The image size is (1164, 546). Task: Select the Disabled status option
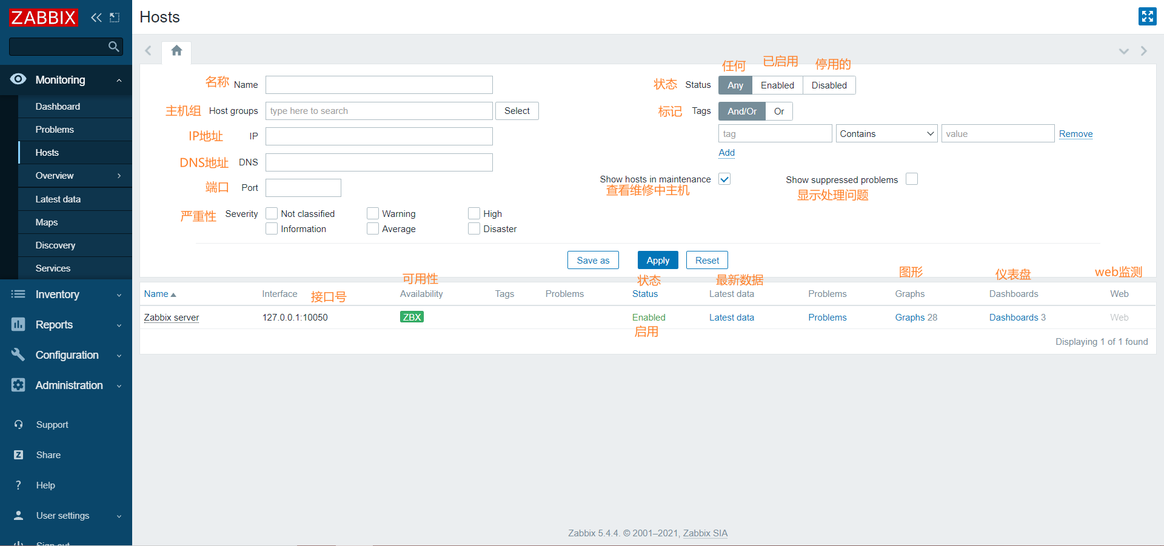(x=829, y=85)
